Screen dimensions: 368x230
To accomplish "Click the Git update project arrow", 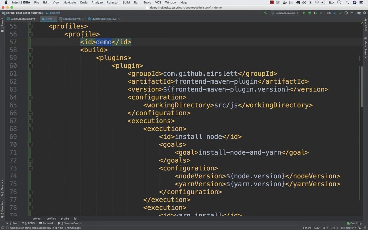I will (x=335, y=13).
